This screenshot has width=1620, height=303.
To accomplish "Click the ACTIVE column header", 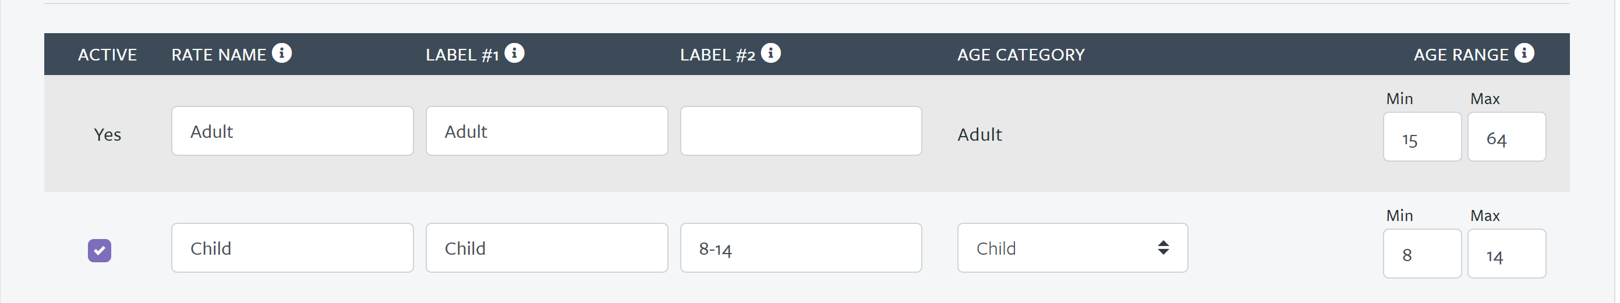I will tap(108, 55).
